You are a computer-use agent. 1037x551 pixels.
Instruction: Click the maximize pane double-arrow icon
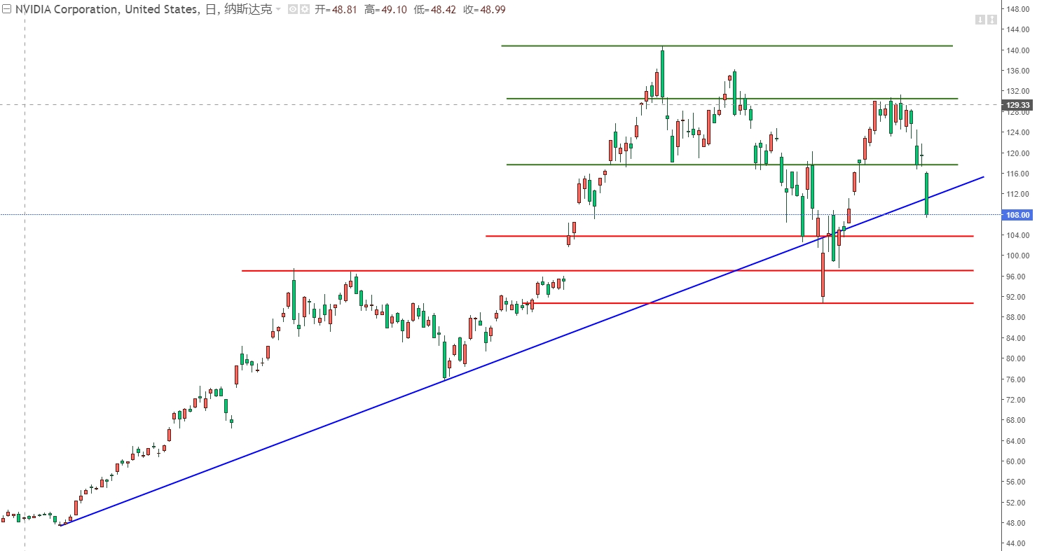[x=992, y=20]
